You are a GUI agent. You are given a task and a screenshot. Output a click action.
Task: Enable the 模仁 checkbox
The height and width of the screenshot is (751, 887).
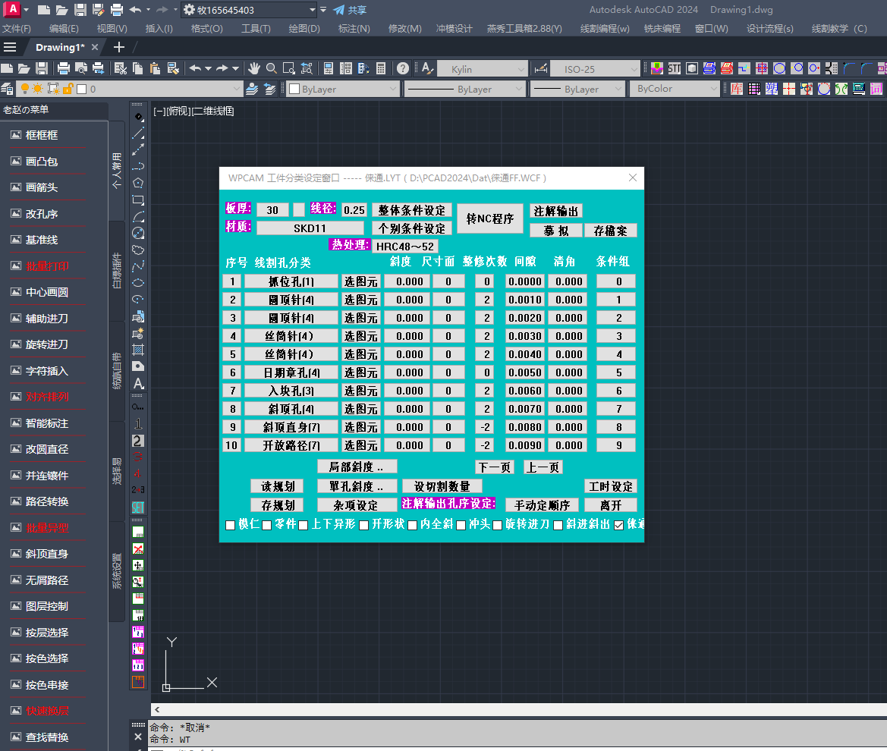coord(231,525)
